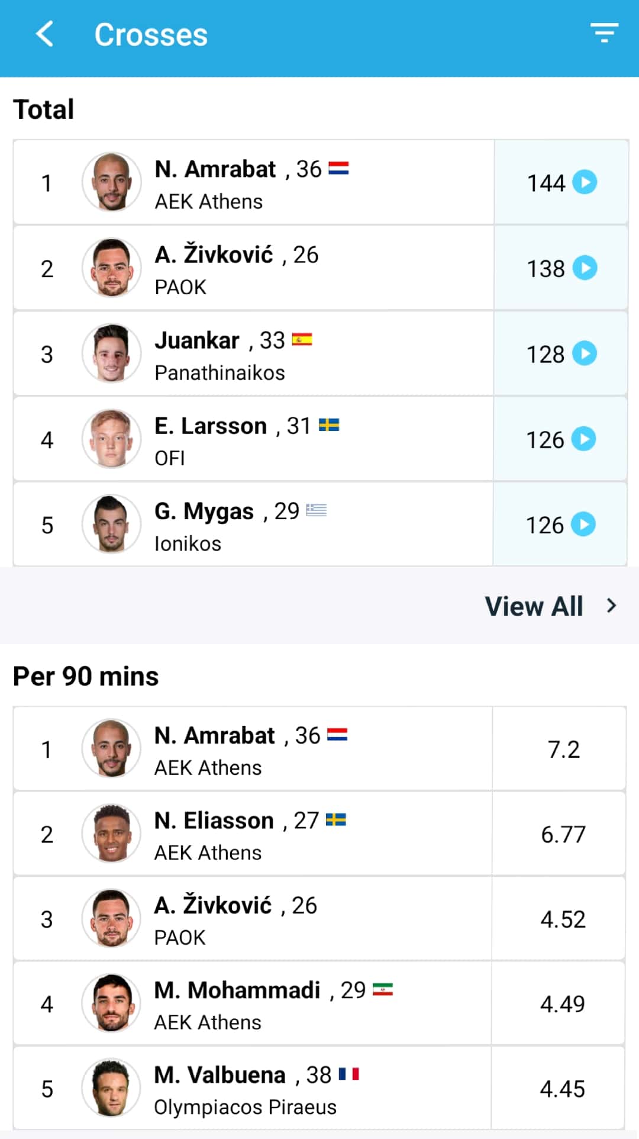Play G. Mygas's 126 crosses video
The image size is (639, 1139).
[584, 525]
